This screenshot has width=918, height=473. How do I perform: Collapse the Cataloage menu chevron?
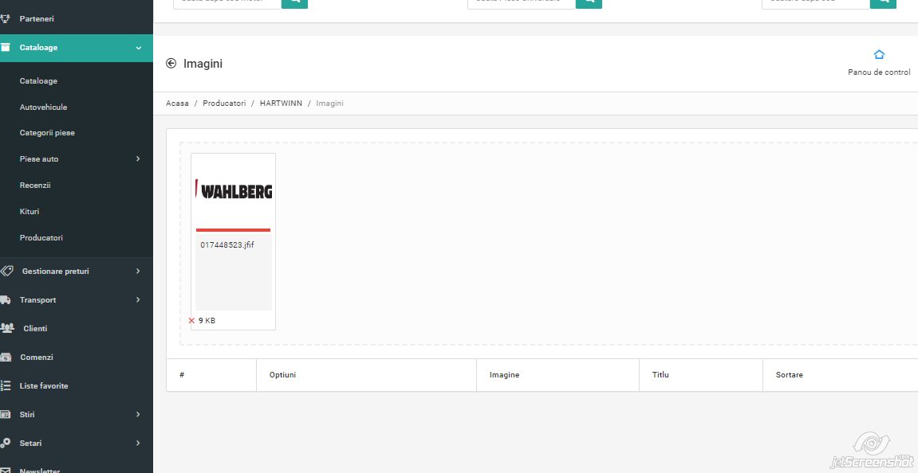point(138,48)
